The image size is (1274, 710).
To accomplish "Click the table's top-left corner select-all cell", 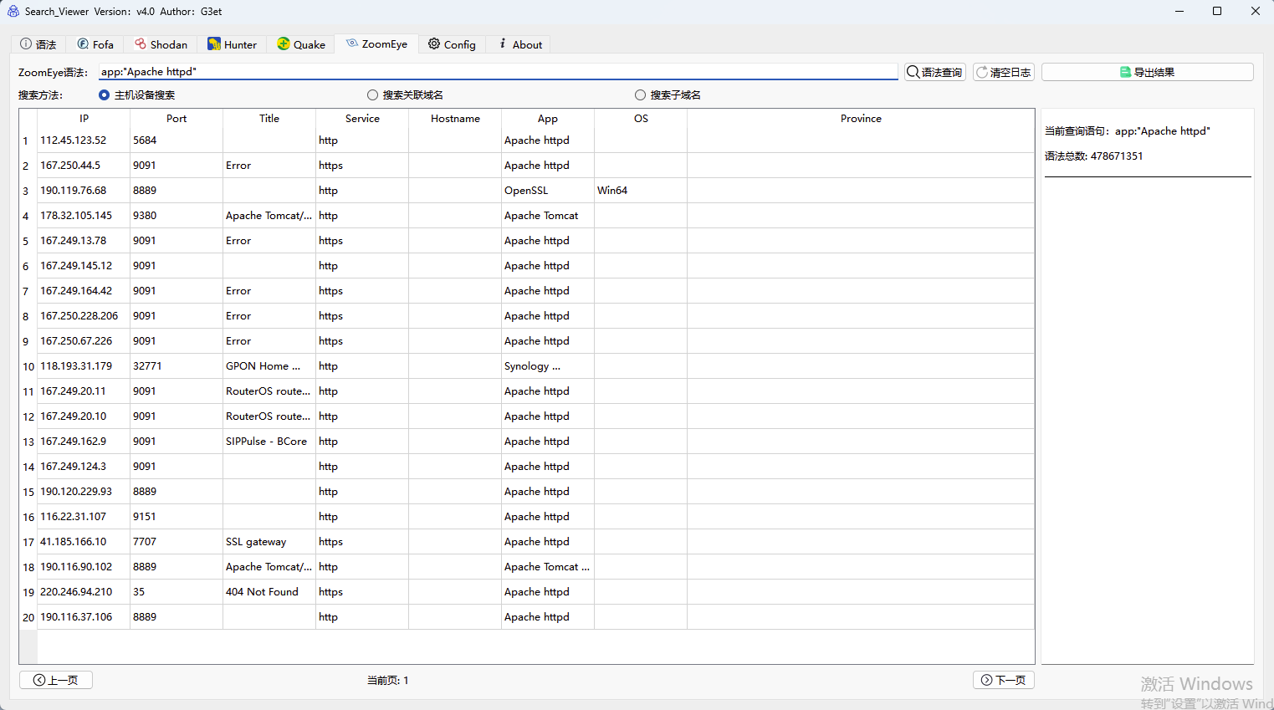I will click(x=28, y=119).
